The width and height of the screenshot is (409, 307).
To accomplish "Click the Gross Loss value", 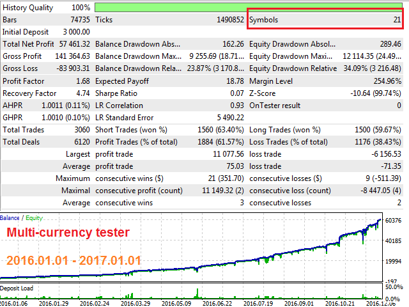I will [71, 68].
